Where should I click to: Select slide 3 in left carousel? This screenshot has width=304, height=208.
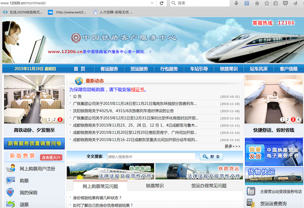click(60, 120)
